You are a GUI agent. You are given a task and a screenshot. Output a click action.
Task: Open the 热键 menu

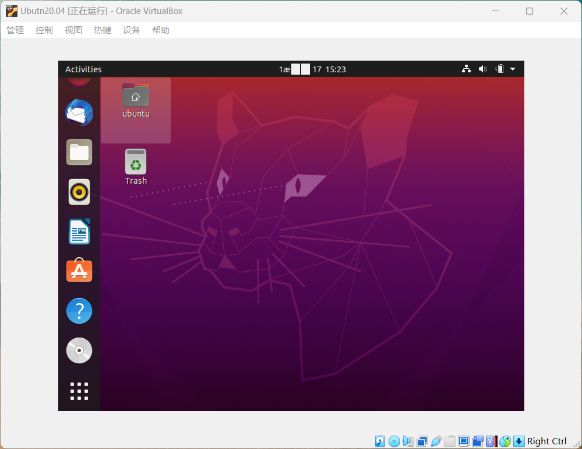coord(103,30)
